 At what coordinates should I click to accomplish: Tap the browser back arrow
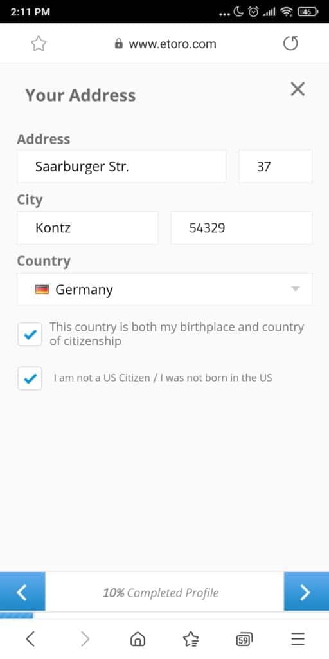30,639
